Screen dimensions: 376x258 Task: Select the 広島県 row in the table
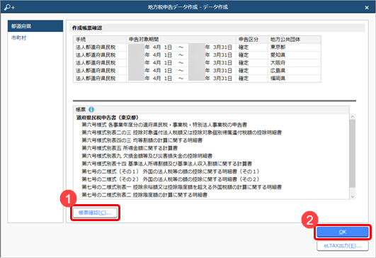point(197,71)
